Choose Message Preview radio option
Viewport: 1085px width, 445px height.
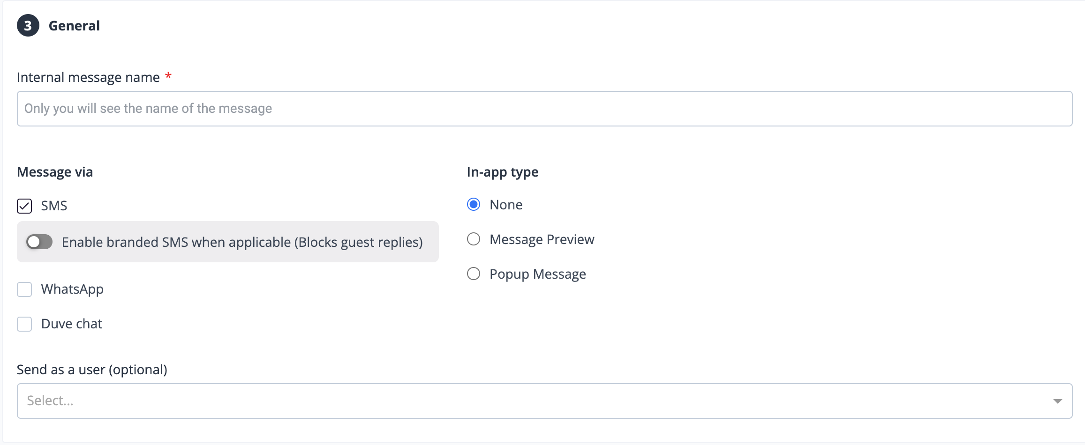[474, 239]
